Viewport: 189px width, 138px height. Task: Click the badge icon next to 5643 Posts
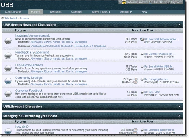pos(135,133)
